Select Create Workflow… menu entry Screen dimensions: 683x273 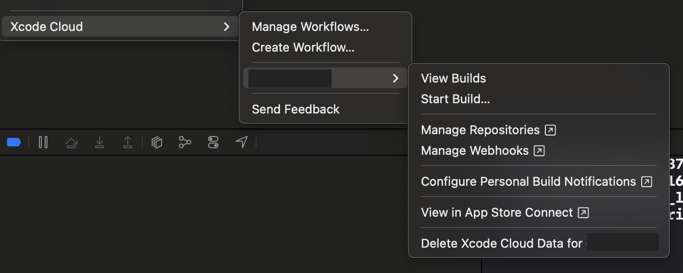(x=303, y=47)
